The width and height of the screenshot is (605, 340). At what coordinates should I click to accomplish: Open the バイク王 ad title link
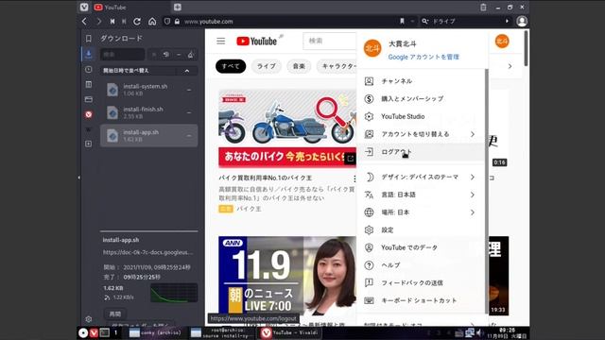pos(265,178)
